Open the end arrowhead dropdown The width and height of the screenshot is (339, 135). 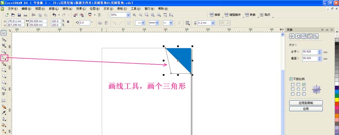pos(171,23)
